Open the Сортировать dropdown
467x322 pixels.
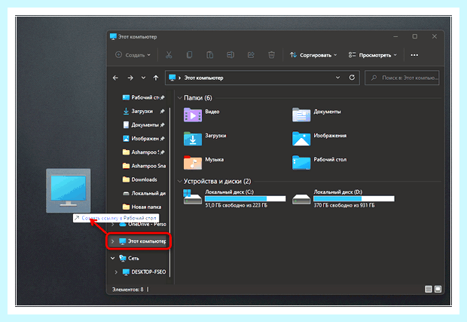click(313, 55)
